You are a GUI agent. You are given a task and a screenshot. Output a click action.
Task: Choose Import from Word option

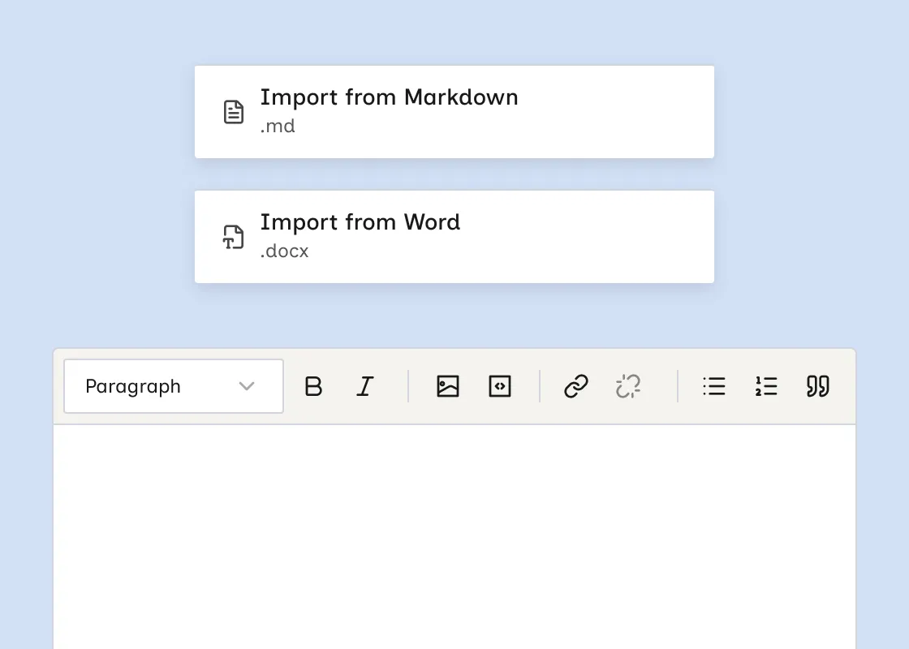[x=454, y=237]
